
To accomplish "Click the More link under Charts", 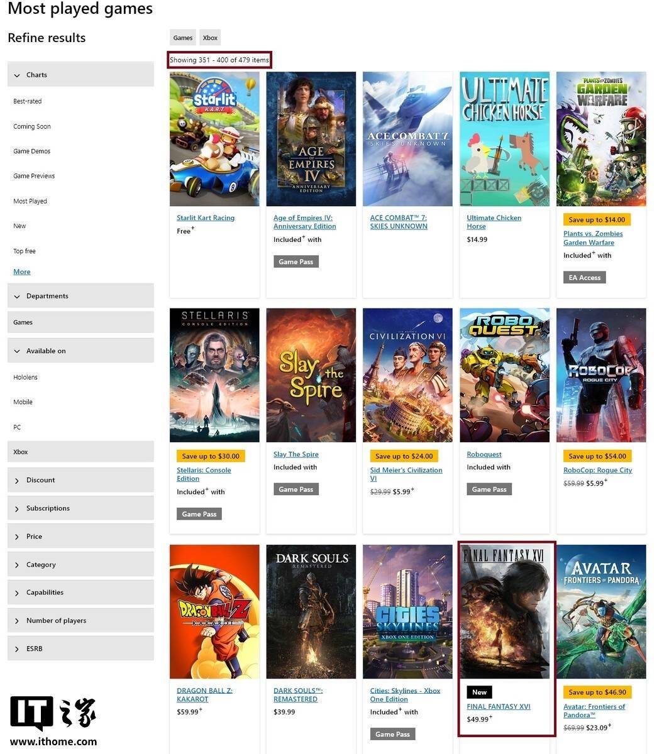I will tap(22, 271).
